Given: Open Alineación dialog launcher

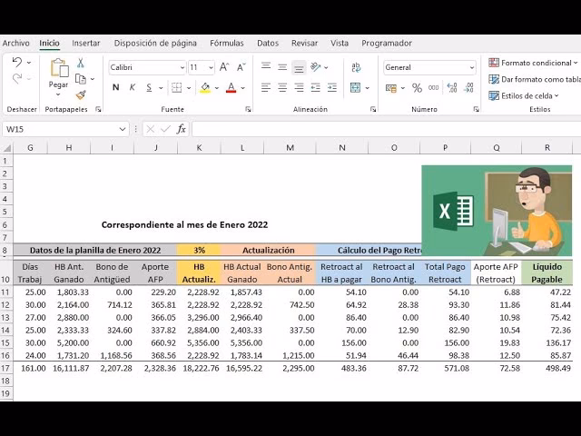Looking at the screenshot, I should point(373,109).
